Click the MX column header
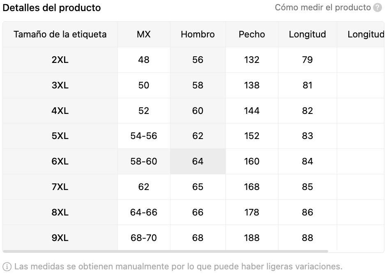 coord(144,35)
